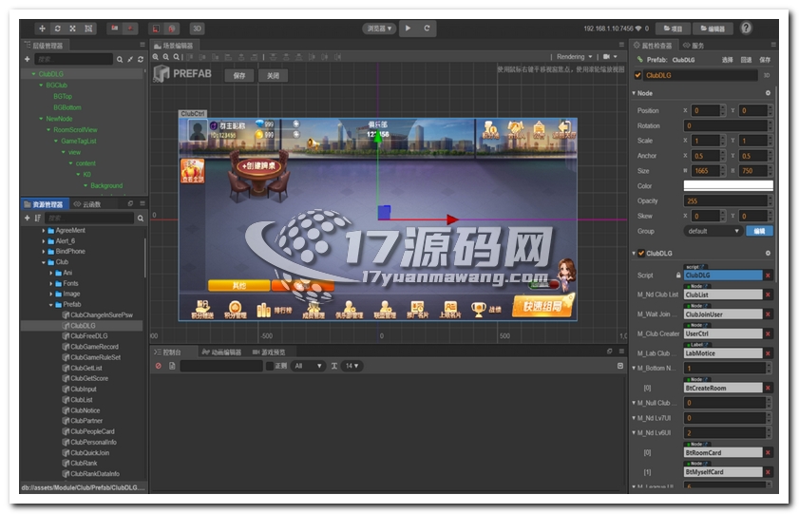Screen dimensions: 799x514
Task: Click the blue Group edit button
Action: pos(759,231)
